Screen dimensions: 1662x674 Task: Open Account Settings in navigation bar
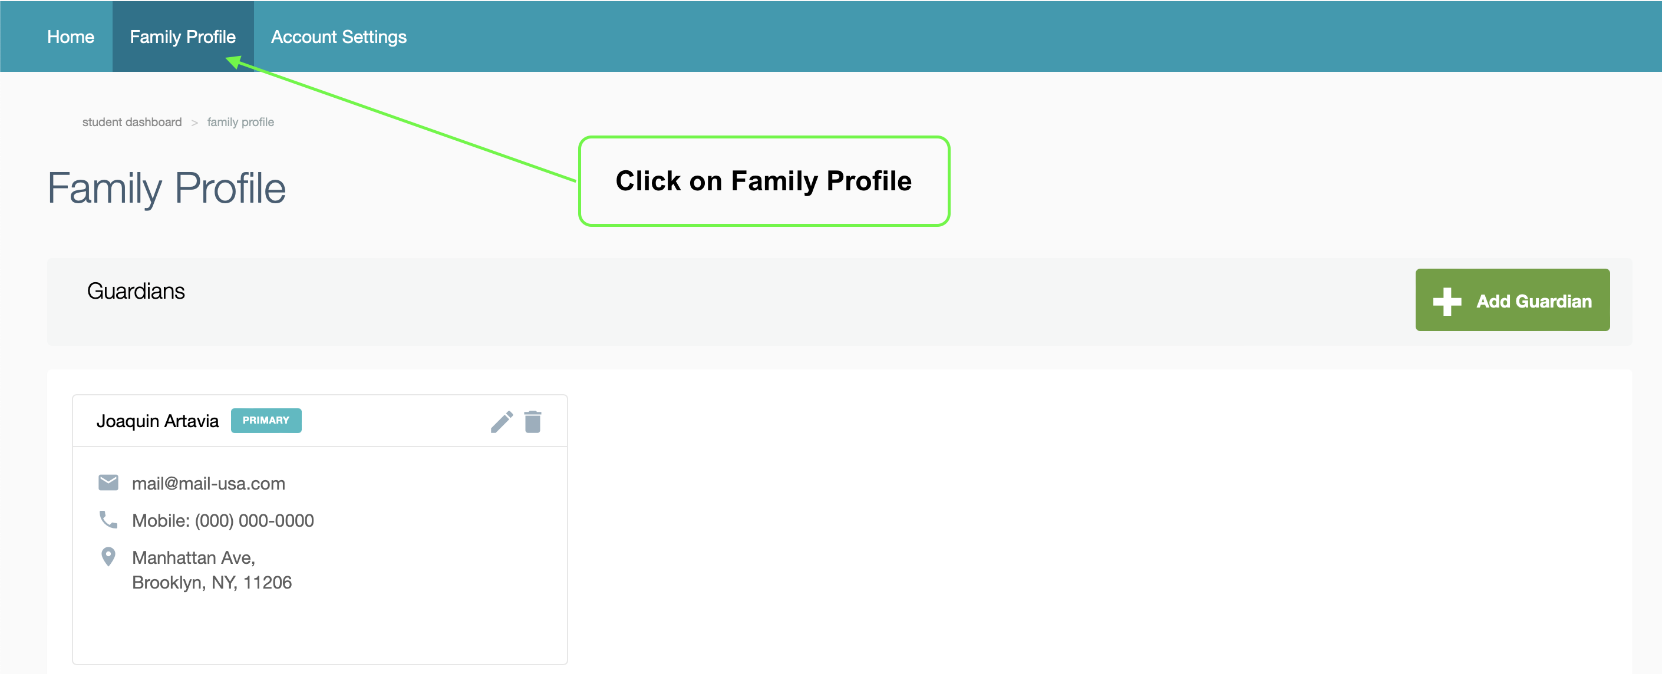pyautogui.click(x=339, y=37)
